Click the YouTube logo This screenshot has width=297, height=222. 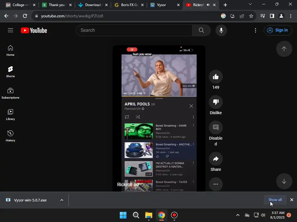34,30
